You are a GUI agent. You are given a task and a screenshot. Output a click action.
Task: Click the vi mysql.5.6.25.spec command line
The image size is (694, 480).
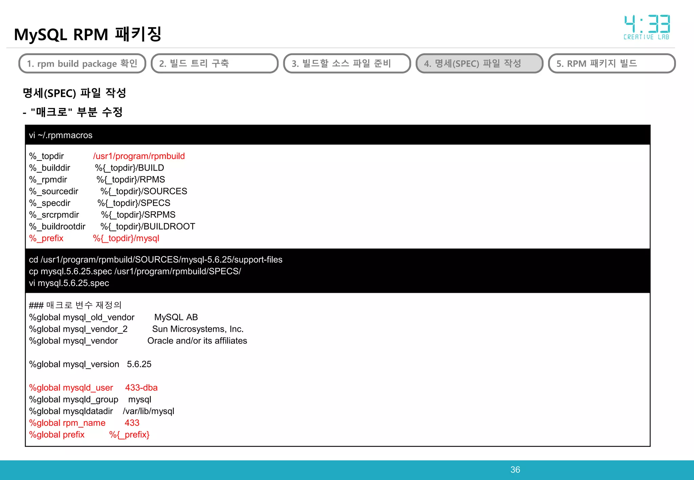(x=69, y=283)
